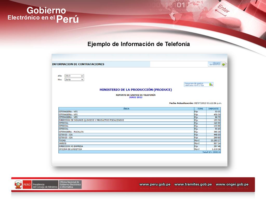This screenshot has height=199, width=266.
Task: Click the Gobierno Electrónico en el Perú title
Action: click(x=43, y=15)
